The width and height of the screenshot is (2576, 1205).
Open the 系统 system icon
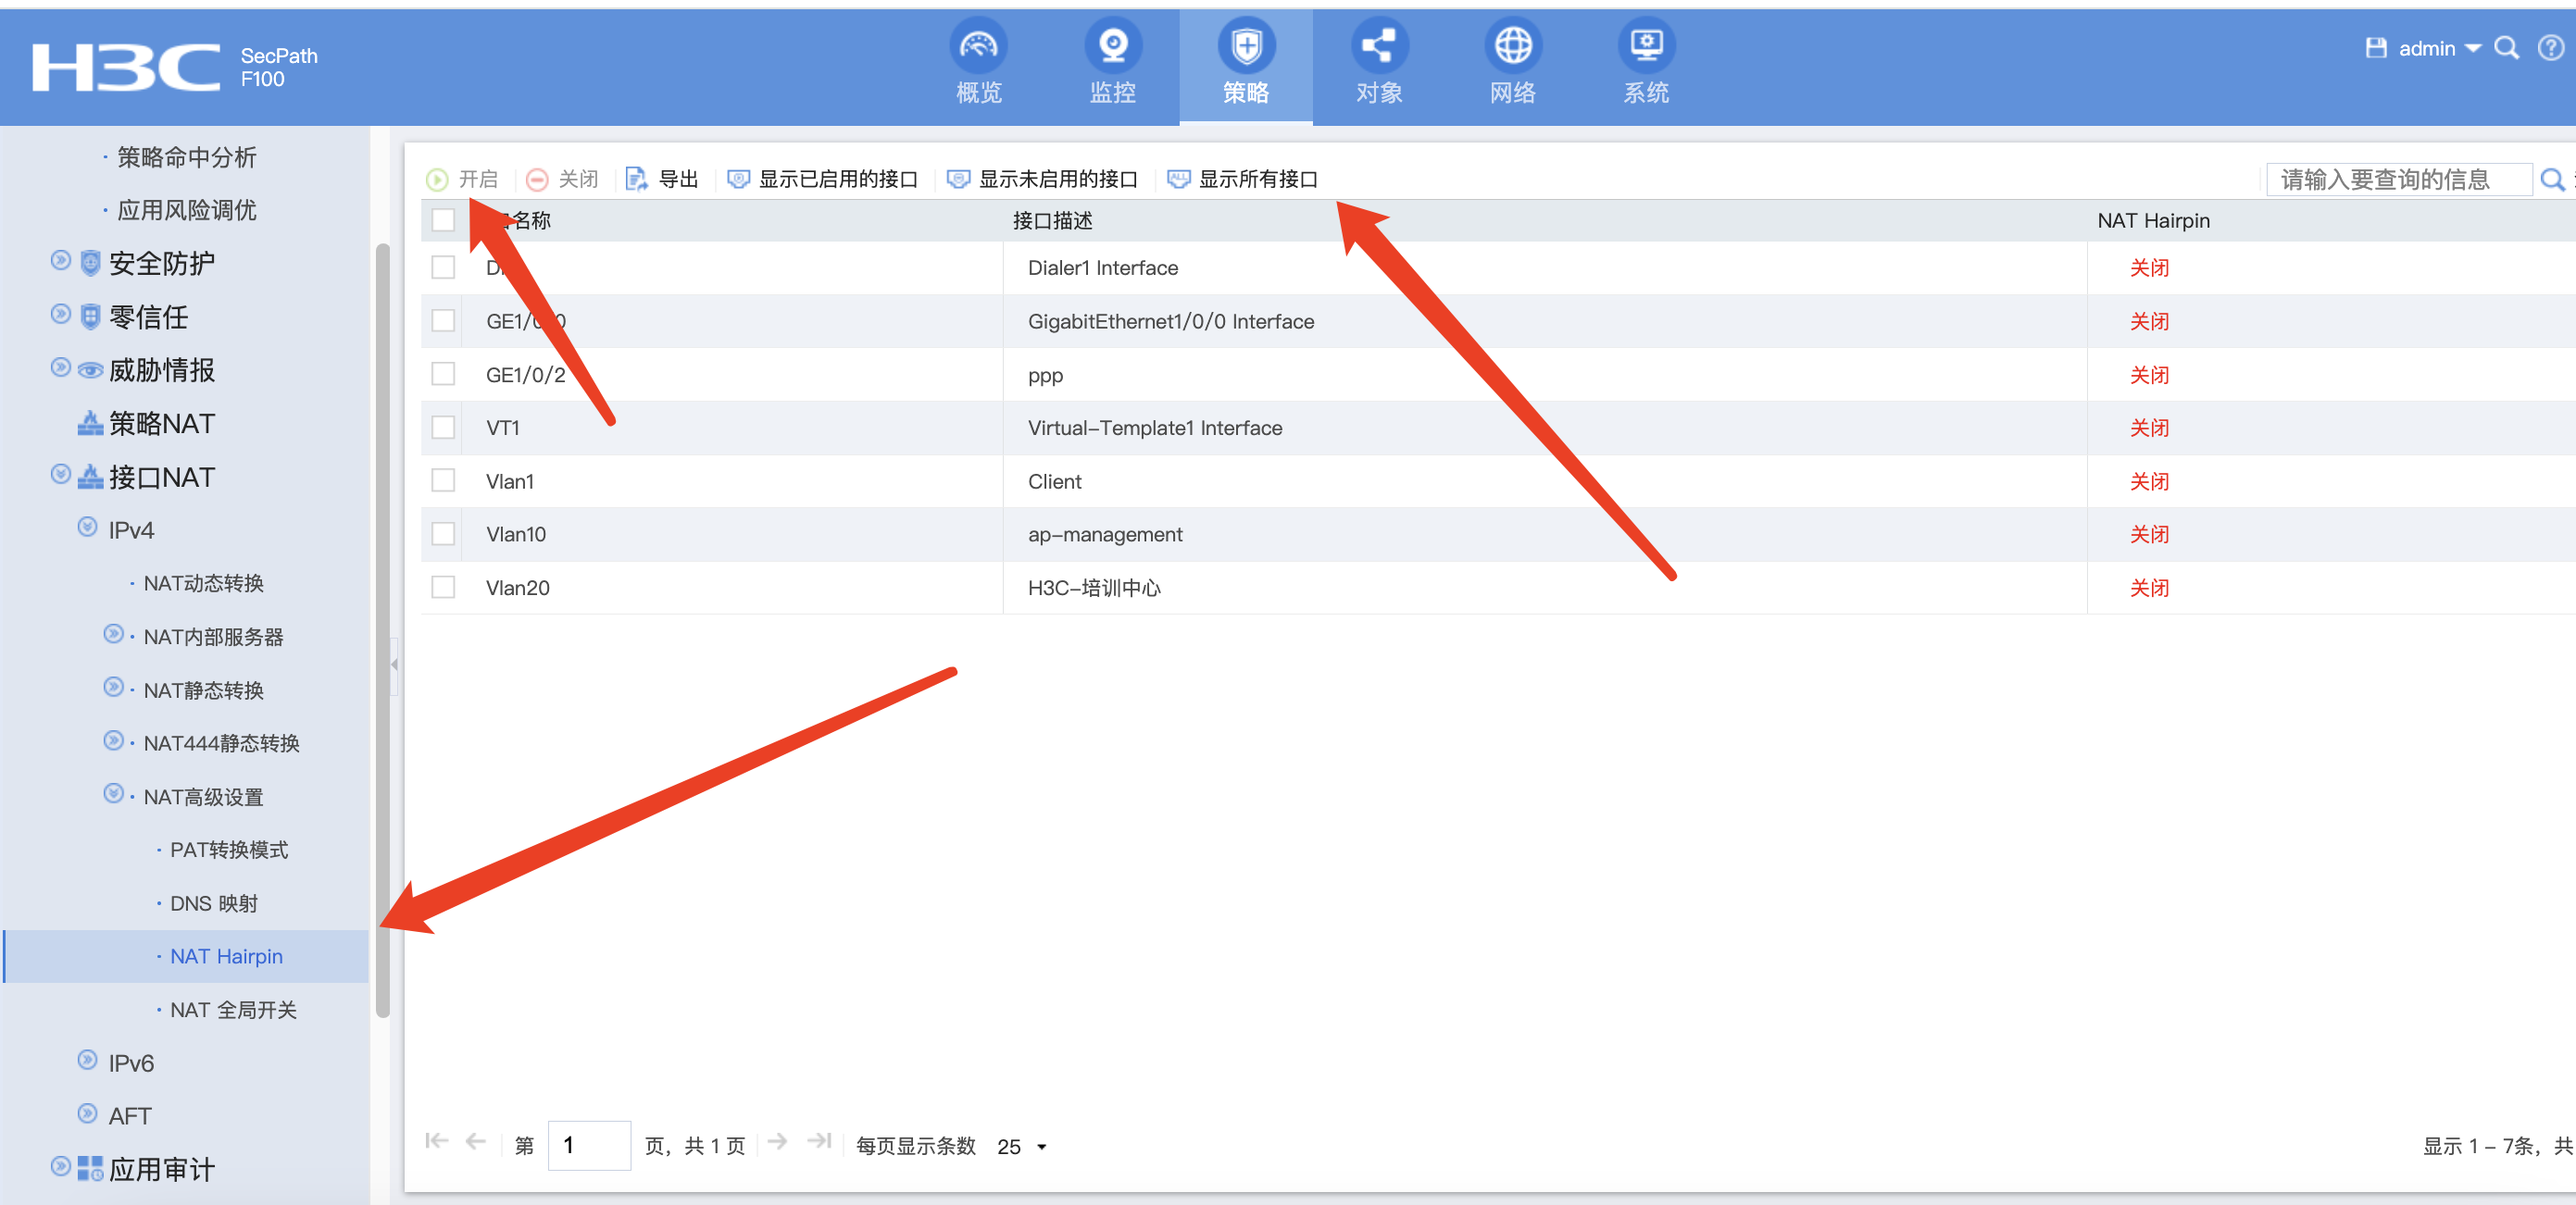click(1645, 47)
